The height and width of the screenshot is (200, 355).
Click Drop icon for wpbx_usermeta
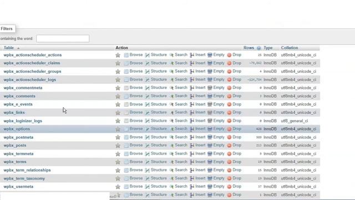pyautogui.click(x=229, y=187)
